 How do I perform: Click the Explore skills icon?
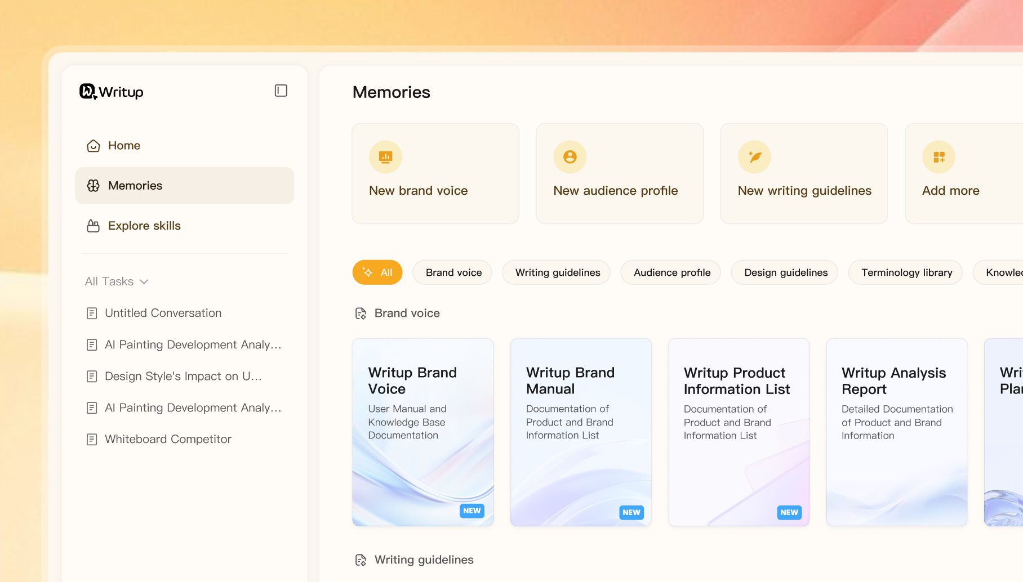pyautogui.click(x=94, y=226)
